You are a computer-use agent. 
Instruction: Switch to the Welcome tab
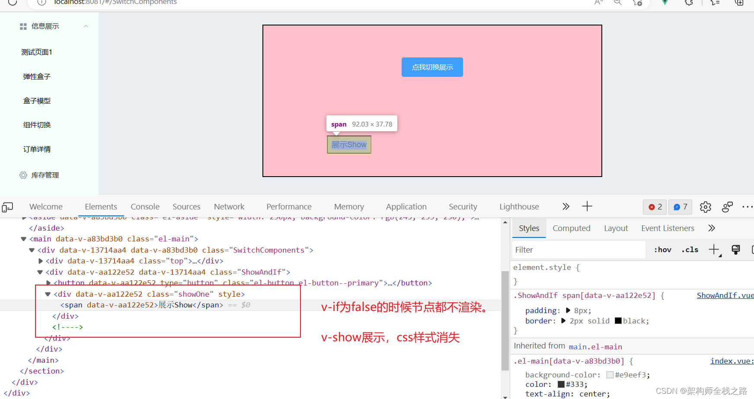point(46,207)
